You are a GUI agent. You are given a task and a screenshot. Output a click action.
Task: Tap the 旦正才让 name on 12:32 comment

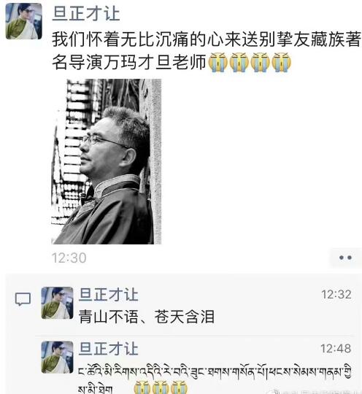tap(108, 295)
